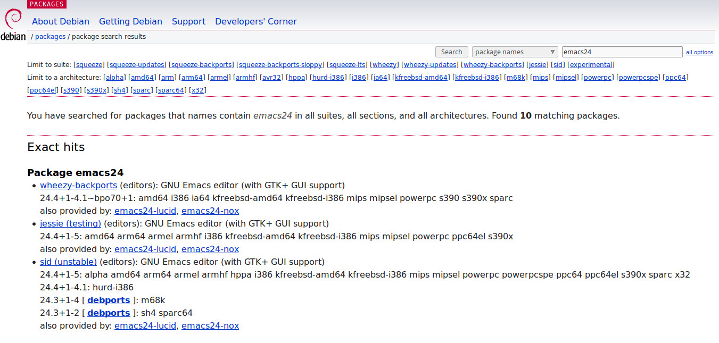Limit suite to wheezy-updates
The height and width of the screenshot is (343, 719).
coord(430,65)
